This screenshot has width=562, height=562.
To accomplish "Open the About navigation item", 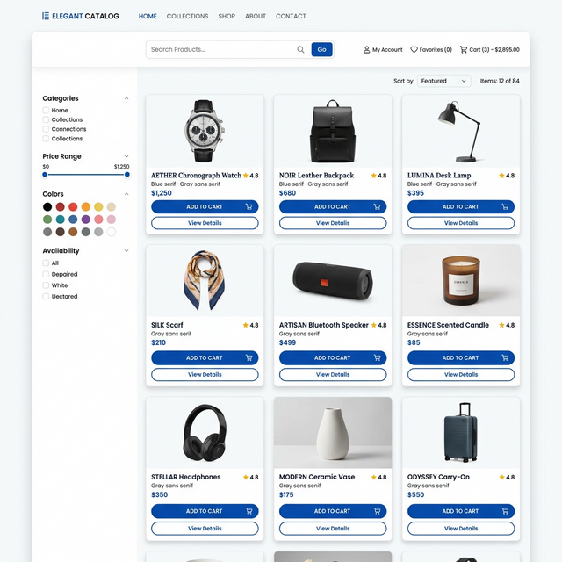I will point(256,16).
